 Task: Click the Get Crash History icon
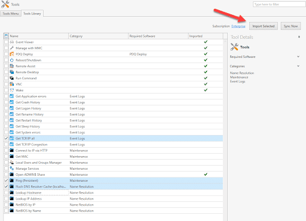[x=12, y=102]
